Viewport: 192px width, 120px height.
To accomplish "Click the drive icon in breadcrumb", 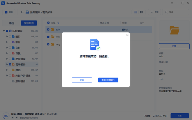I will (x=27, y=12).
